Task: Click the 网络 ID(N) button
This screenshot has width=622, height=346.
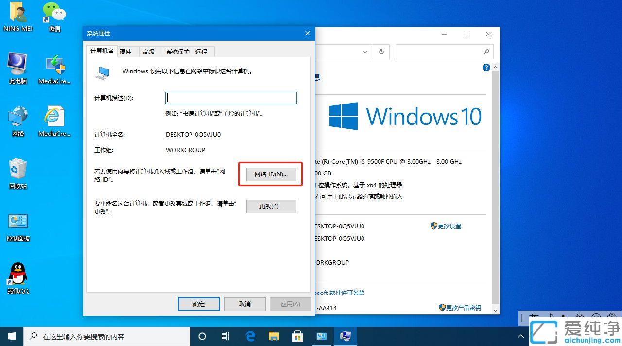Action: coord(270,174)
